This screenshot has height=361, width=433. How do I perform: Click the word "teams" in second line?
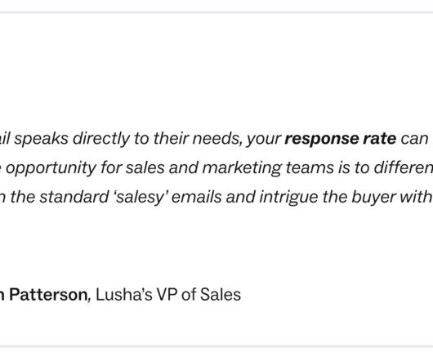tap(310, 167)
